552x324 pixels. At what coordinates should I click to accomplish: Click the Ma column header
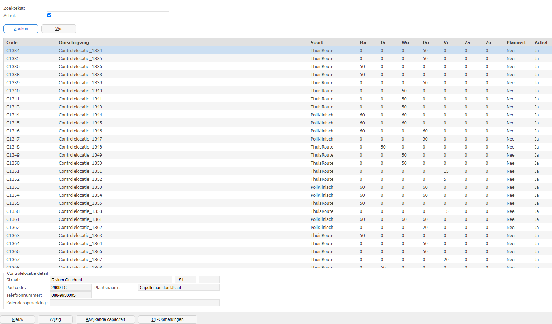(363, 42)
